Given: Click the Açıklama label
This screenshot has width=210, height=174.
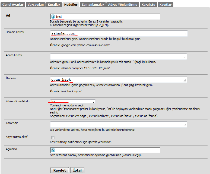Looking at the screenshot, I should [11, 149].
